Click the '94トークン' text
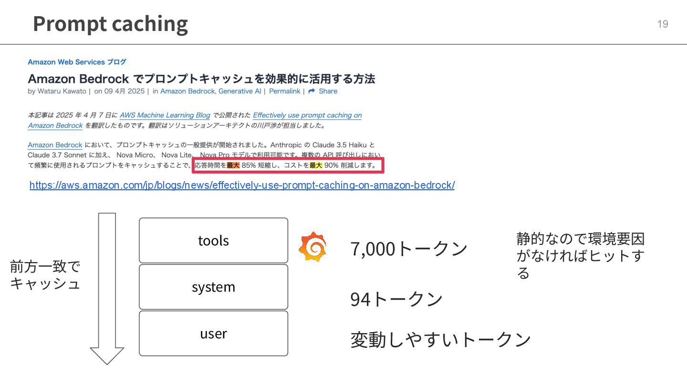Viewport: 687px width, 386px height. click(x=396, y=299)
